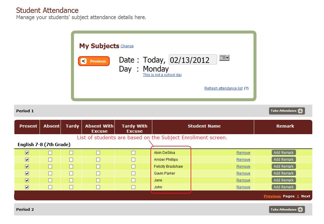Uncheck Present for Alvin DeSilva

pyautogui.click(x=27, y=153)
